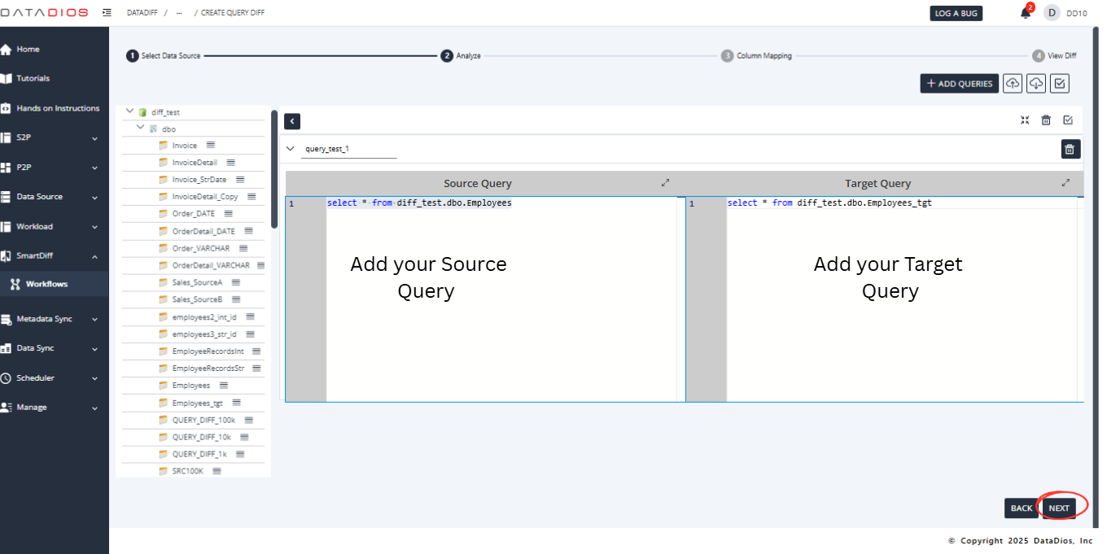Screen dimensions: 1107x554
Task: Collapse the query_test_1 panel chevron
Action: point(291,149)
